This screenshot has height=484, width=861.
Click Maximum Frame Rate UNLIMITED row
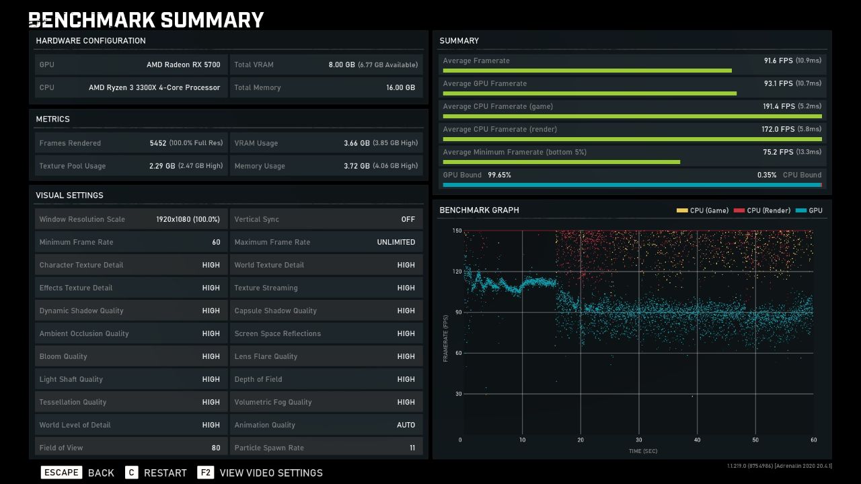click(326, 243)
